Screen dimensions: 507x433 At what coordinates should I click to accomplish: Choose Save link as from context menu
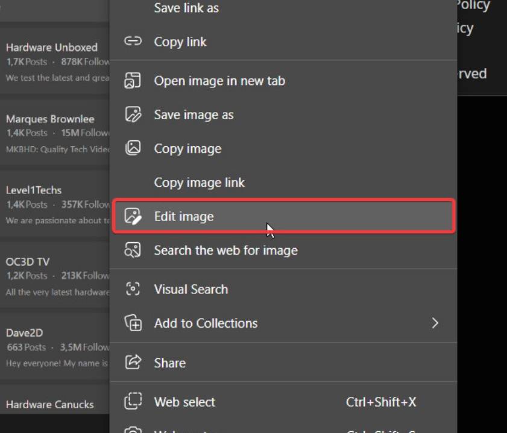[186, 8]
